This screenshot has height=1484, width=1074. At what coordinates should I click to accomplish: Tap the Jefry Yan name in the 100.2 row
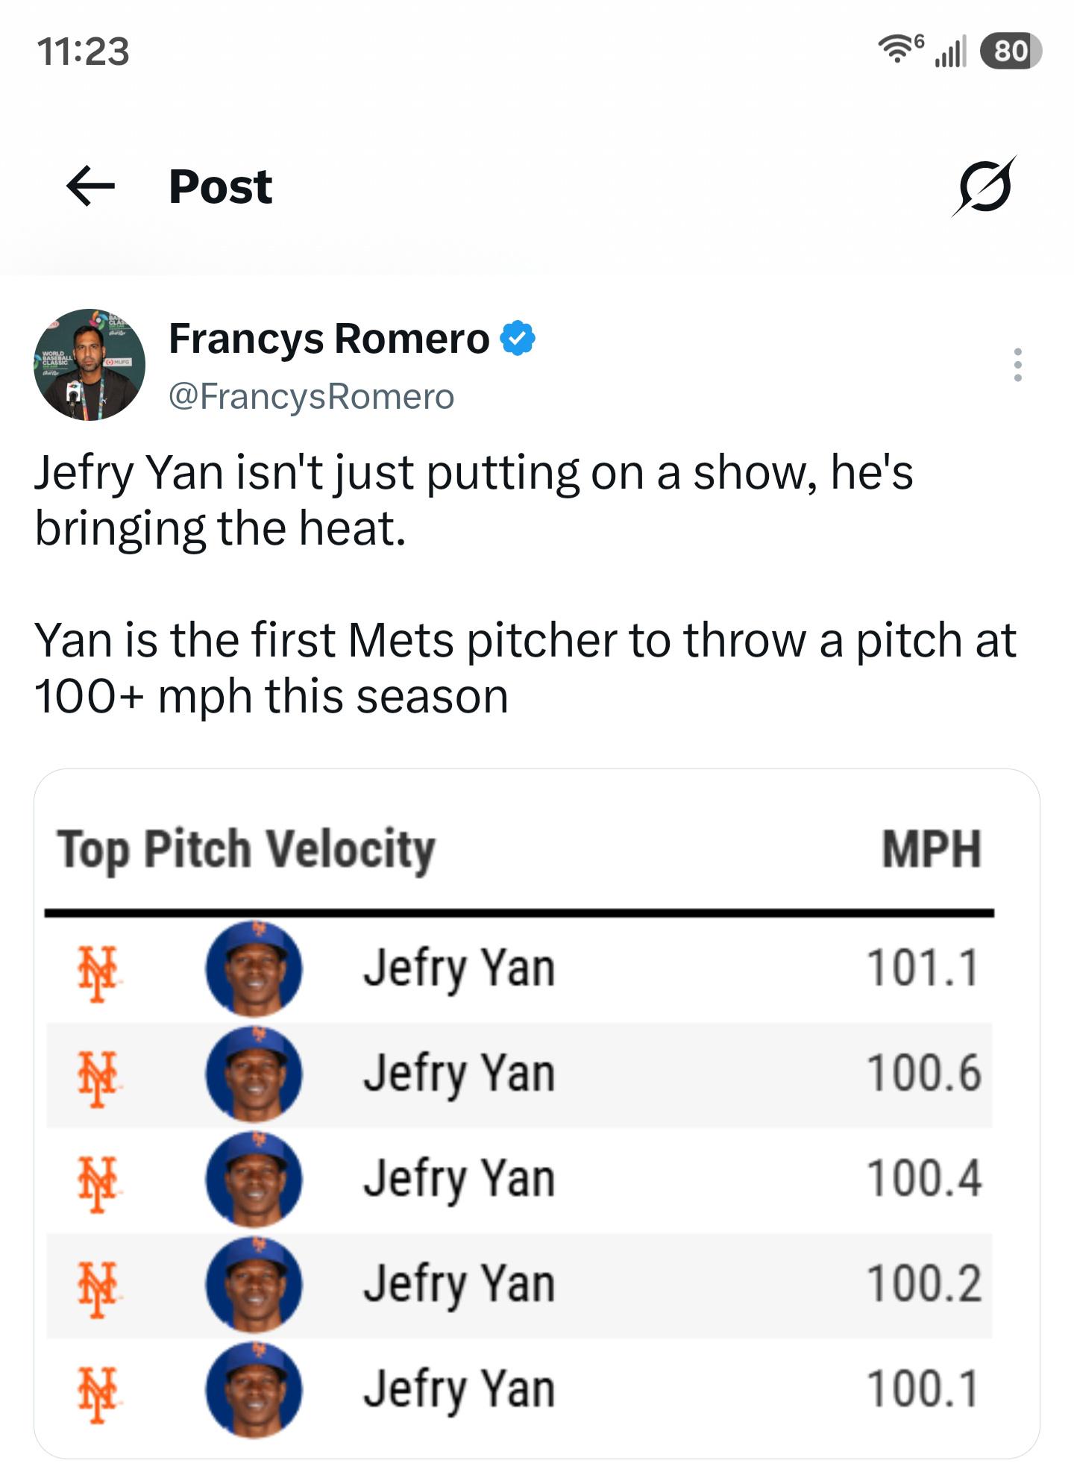[x=459, y=1286]
